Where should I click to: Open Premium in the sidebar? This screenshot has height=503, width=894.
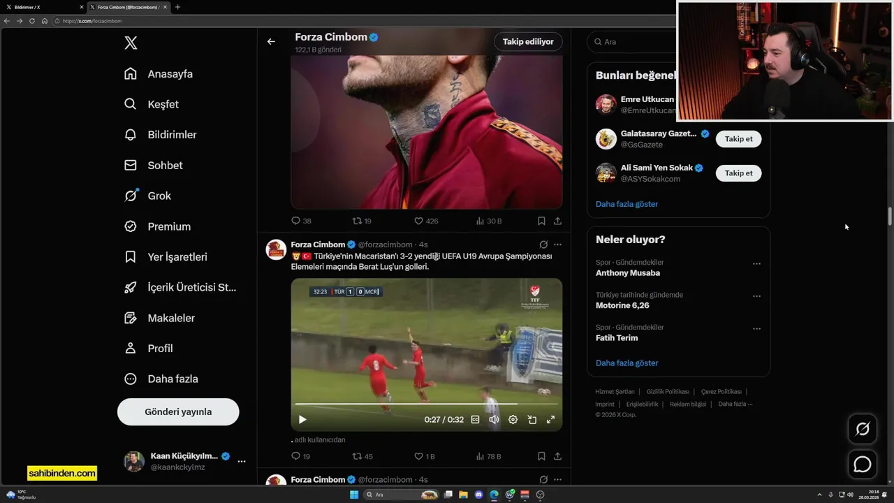(157, 226)
